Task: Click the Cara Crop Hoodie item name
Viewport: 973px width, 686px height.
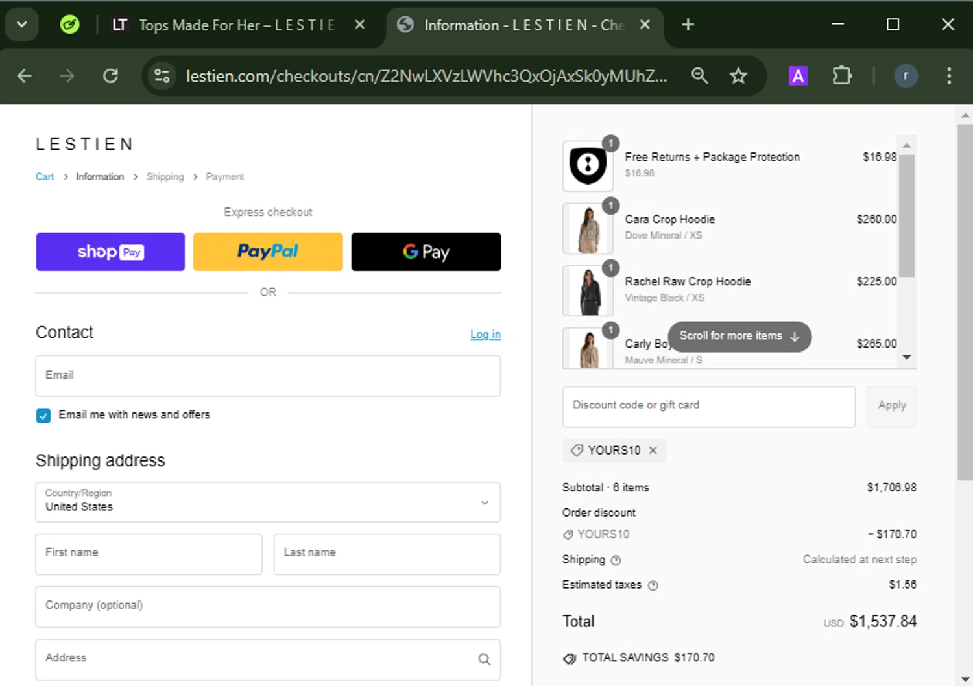Action: (670, 219)
